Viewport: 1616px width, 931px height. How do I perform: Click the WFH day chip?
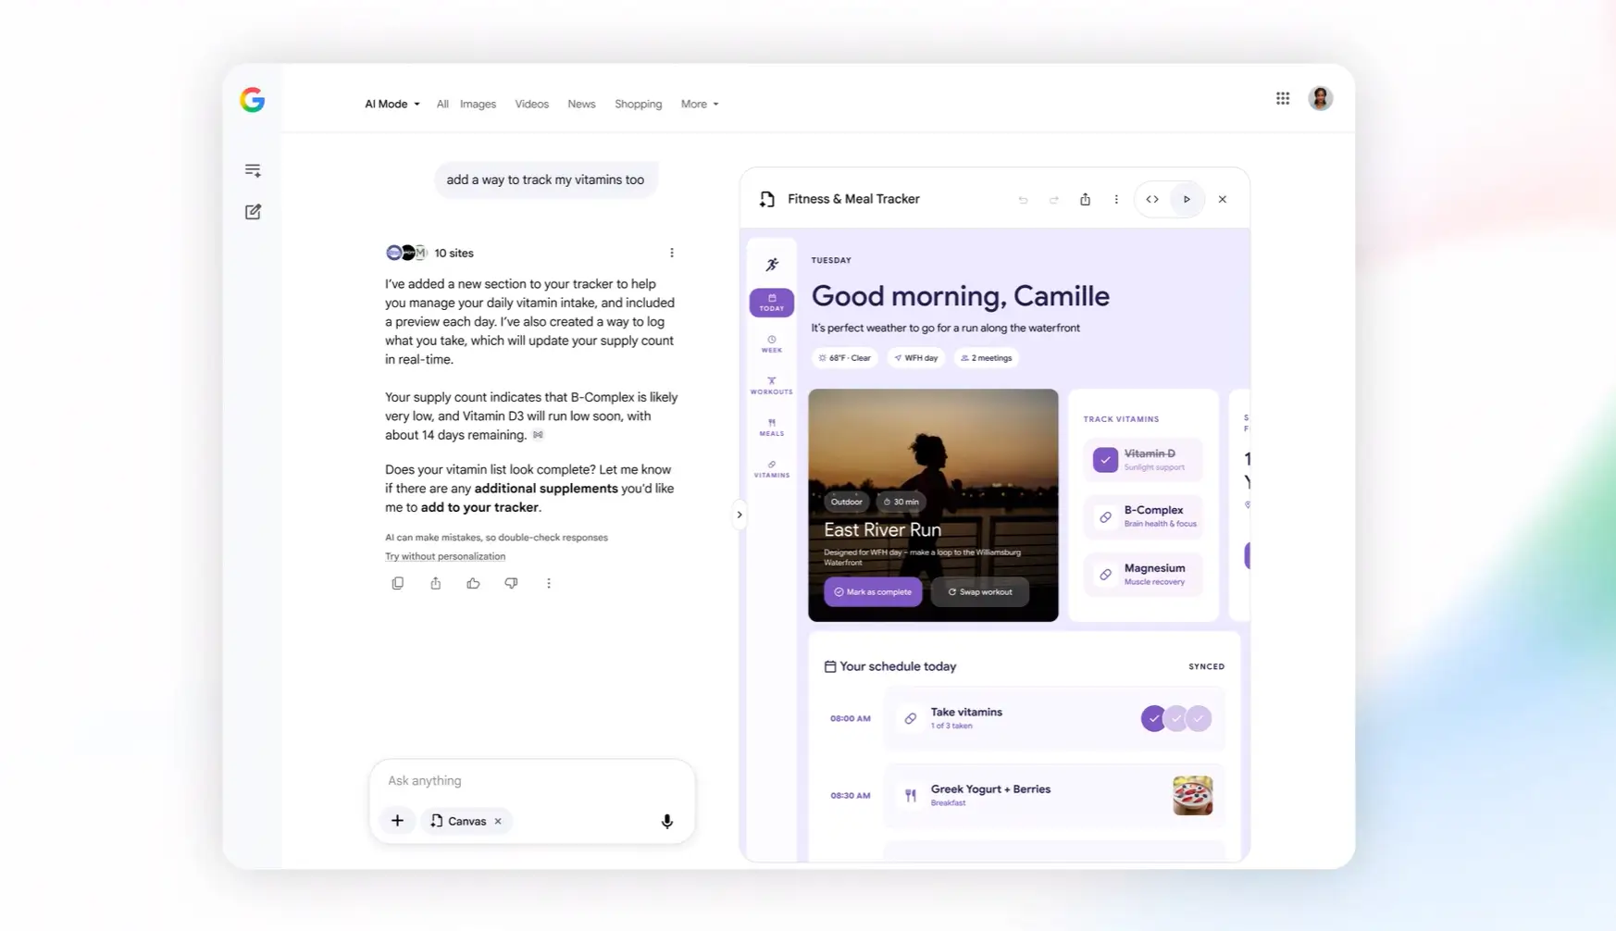click(x=916, y=358)
